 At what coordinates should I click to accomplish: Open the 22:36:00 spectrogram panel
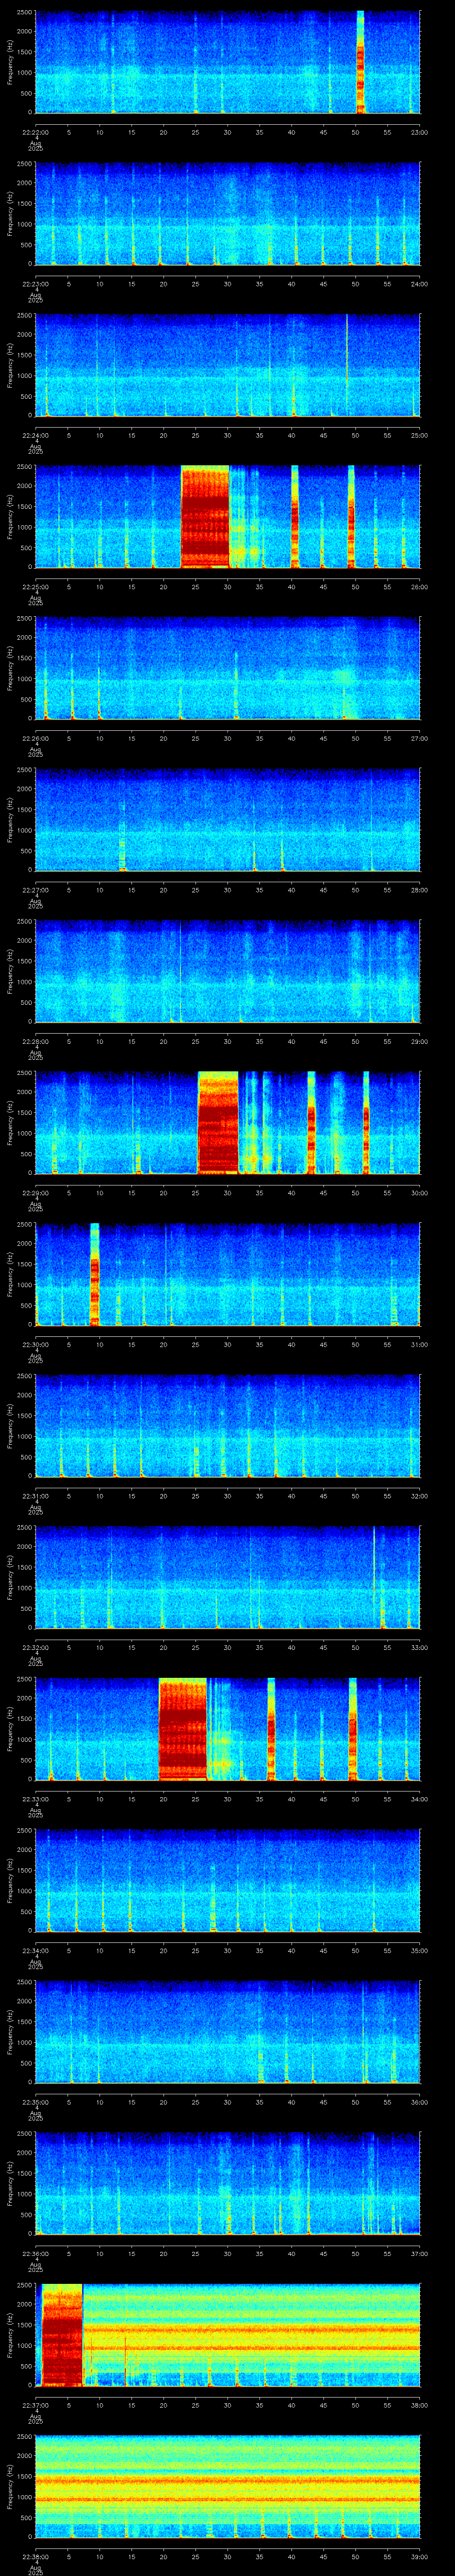227,2183
